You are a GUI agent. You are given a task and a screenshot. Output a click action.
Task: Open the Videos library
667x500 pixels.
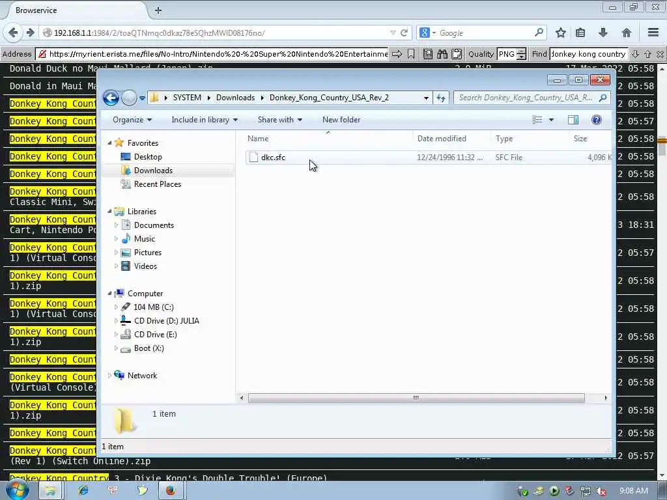(145, 266)
